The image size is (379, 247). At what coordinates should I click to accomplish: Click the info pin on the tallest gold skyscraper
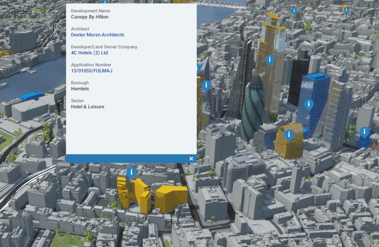(270, 60)
